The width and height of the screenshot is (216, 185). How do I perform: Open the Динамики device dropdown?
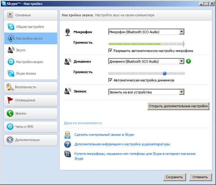[x=146, y=61]
